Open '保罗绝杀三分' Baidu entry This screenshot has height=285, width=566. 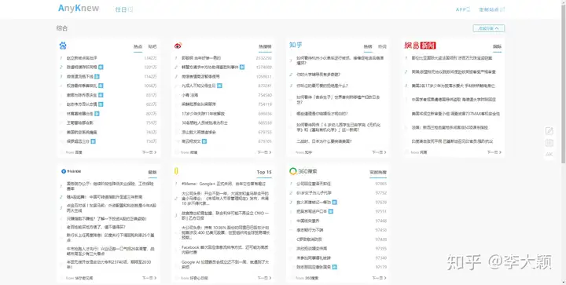[78, 141]
